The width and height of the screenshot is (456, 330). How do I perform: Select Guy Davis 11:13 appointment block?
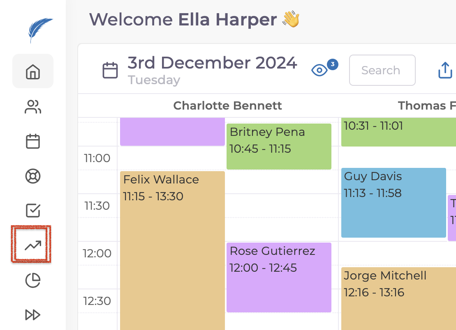[x=394, y=202]
